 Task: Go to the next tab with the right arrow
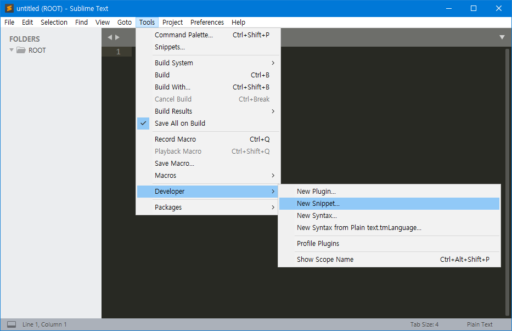click(x=117, y=37)
